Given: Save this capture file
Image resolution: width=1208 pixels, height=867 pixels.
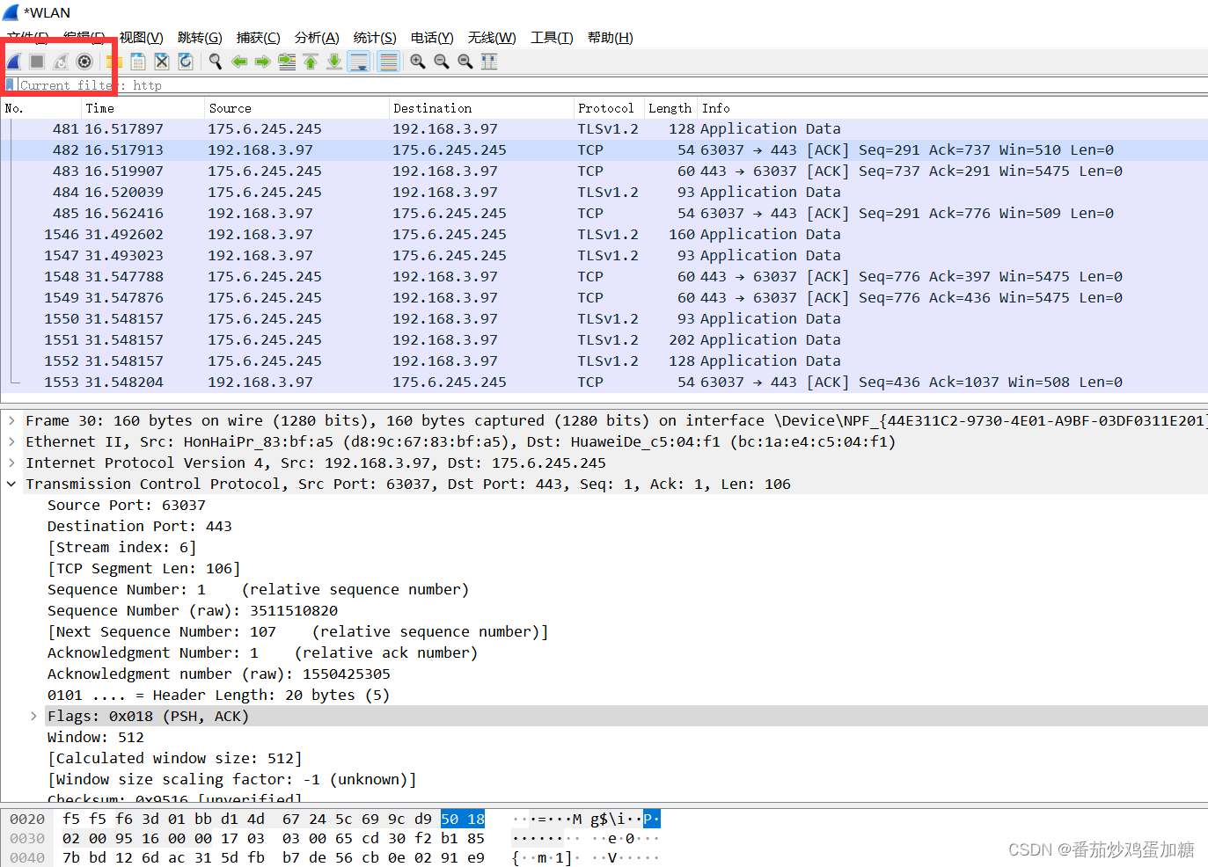Looking at the screenshot, I should (138, 62).
